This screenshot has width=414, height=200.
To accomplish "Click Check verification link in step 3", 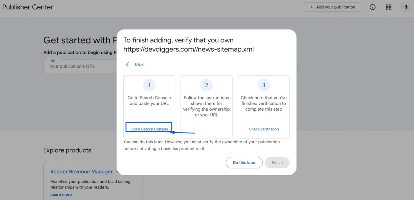I will click(x=264, y=129).
